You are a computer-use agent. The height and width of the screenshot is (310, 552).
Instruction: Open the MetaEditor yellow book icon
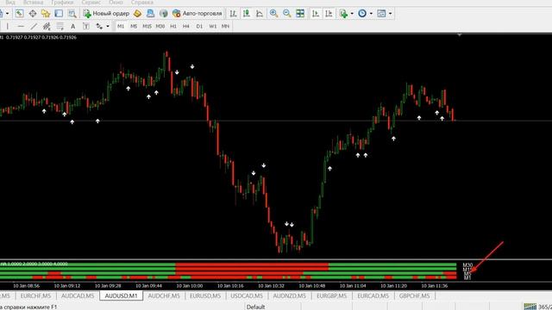click(x=138, y=14)
